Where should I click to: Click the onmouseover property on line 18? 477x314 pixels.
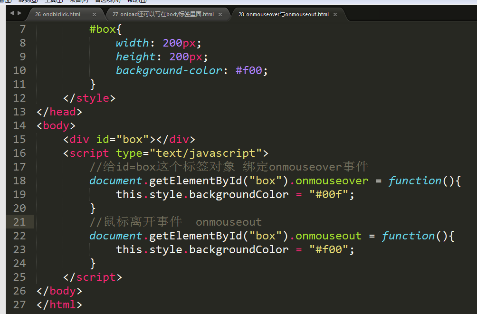(332, 181)
